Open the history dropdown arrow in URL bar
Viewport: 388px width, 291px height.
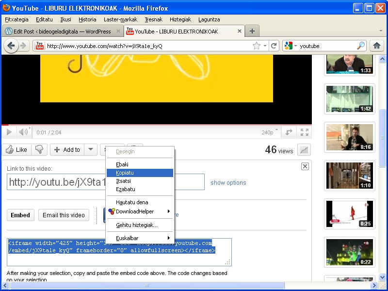(x=265, y=46)
